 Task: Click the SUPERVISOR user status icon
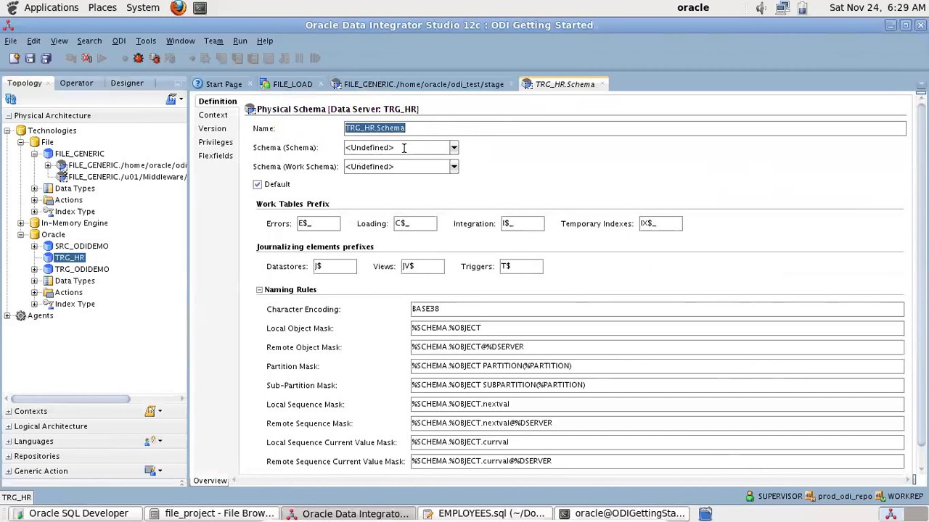(750, 497)
